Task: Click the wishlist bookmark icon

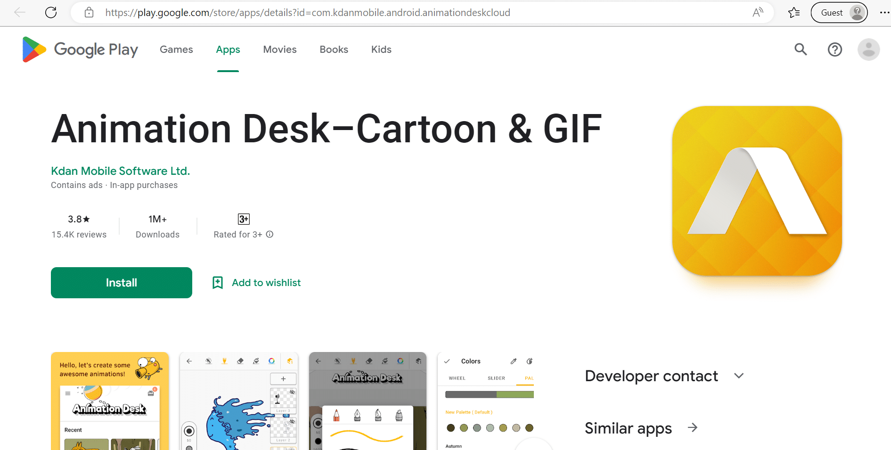Action: point(218,283)
